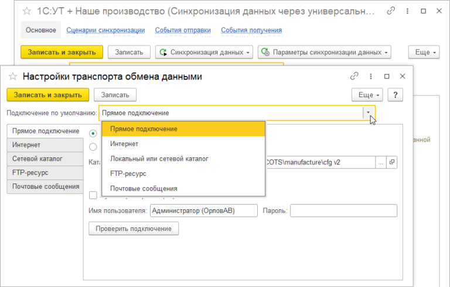Select Почтовые сообщения in the dropdown list
450x287 pixels.
point(144,189)
